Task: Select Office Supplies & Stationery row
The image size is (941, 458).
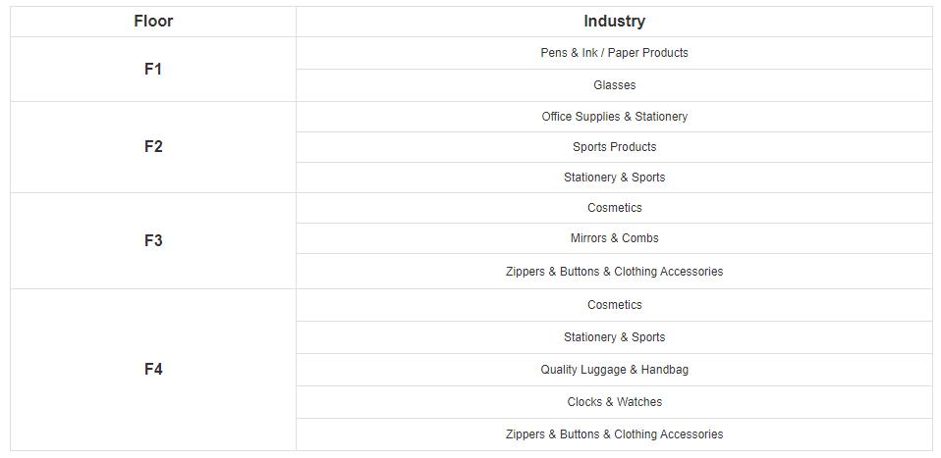Action: (x=614, y=117)
